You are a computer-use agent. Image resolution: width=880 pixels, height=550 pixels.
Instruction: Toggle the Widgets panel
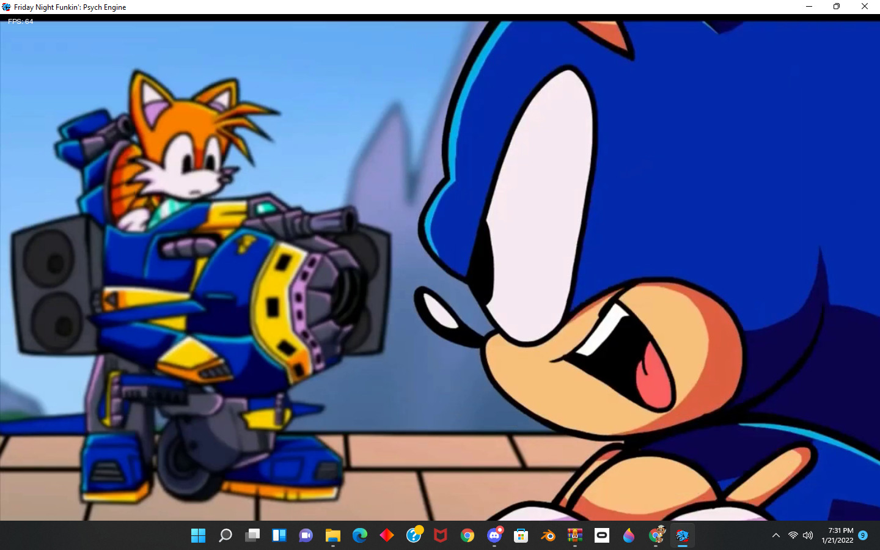click(279, 536)
